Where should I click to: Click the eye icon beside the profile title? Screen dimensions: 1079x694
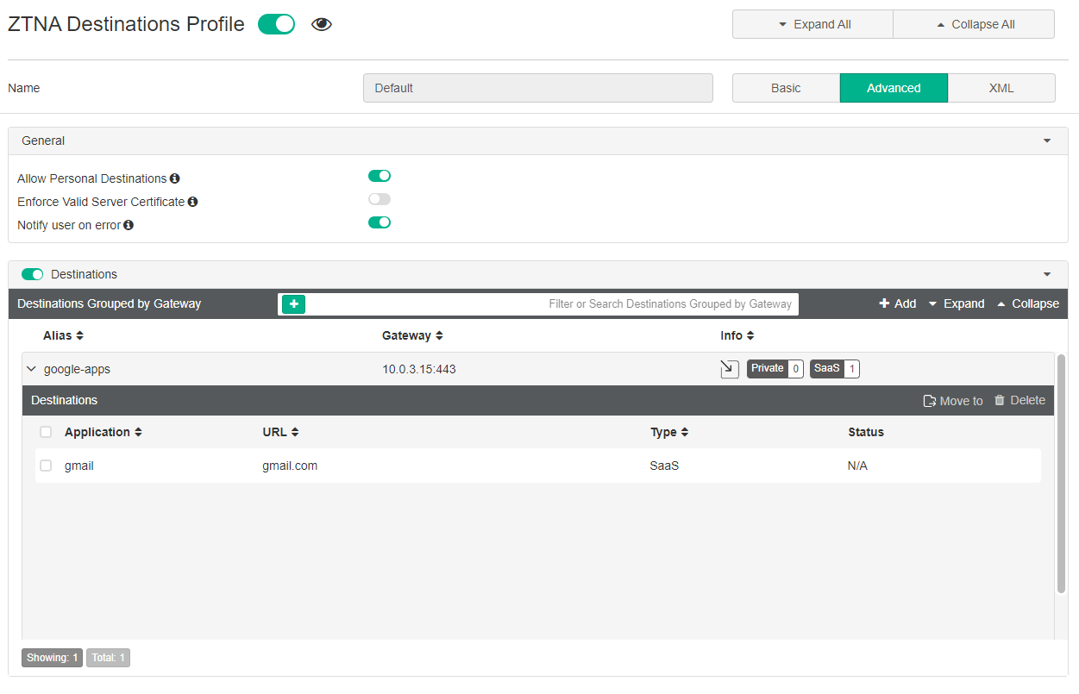coord(321,24)
